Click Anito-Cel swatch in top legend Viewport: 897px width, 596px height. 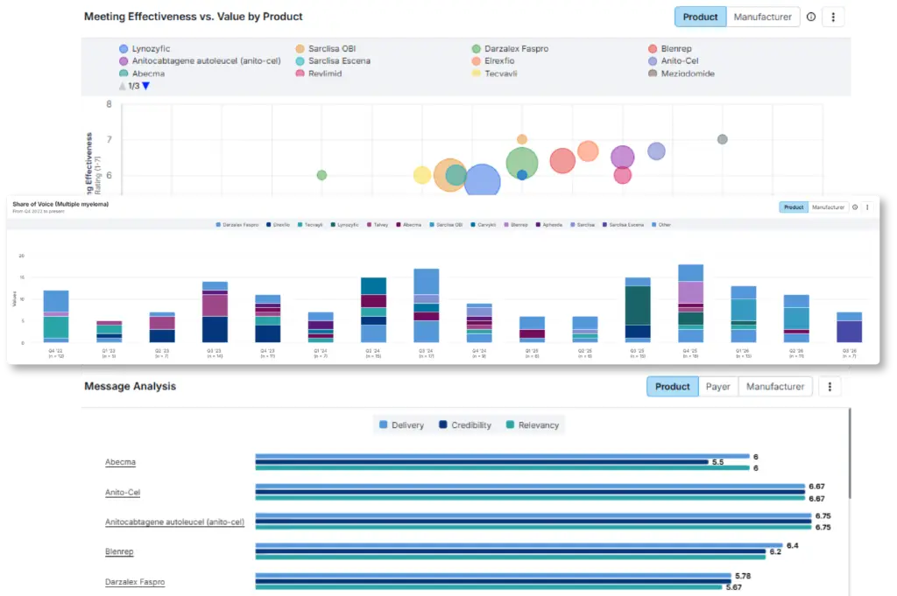pyautogui.click(x=652, y=60)
